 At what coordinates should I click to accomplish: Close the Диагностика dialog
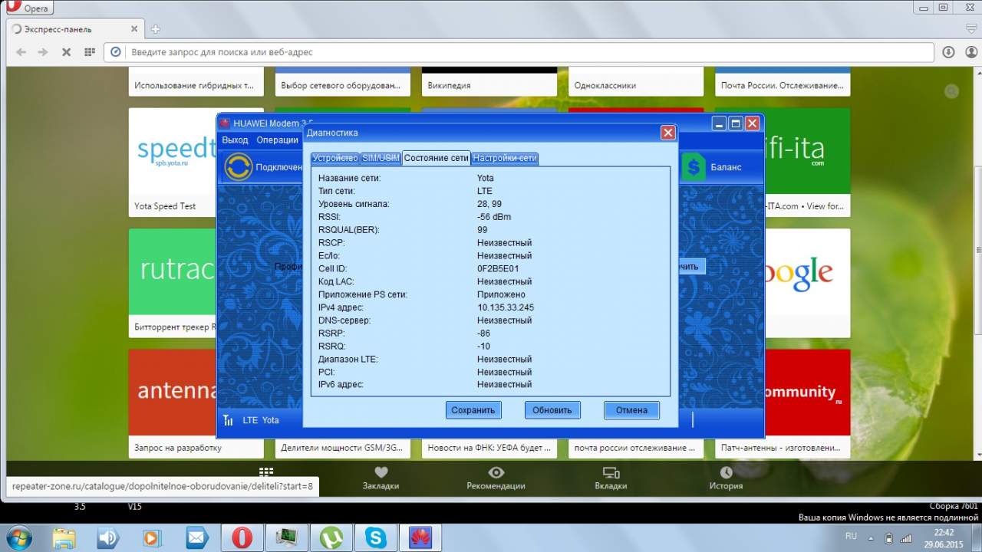click(x=668, y=133)
